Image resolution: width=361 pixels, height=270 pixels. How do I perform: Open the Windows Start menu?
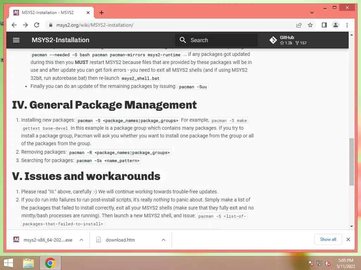click(x=8, y=263)
